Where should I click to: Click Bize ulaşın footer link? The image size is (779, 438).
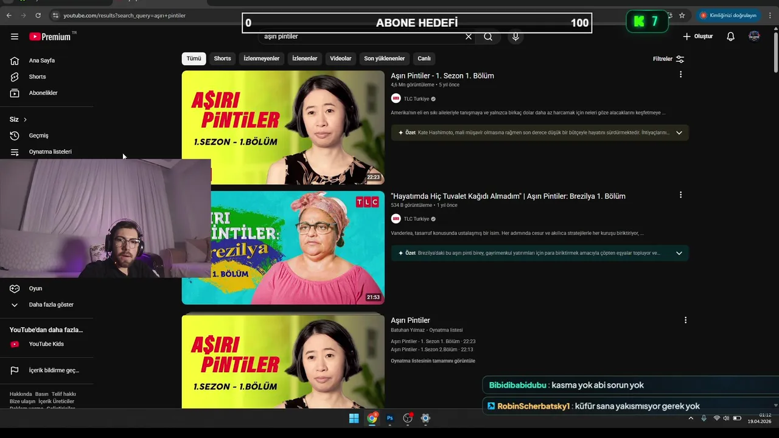coord(23,401)
